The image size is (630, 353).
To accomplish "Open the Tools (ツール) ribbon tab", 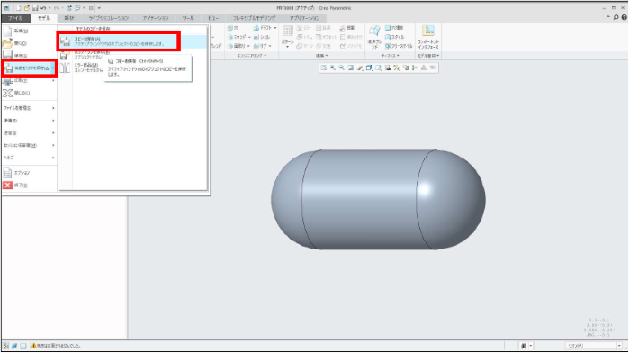I will pyautogui.click(x=188, y=18).
